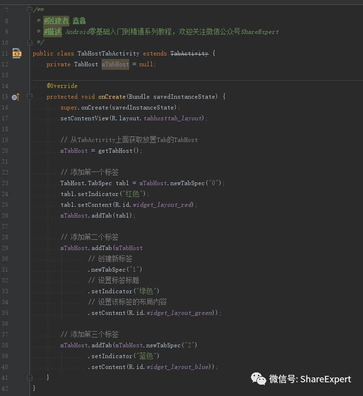This screenshot has height=396, width=363.
Task: Click line number 38 in the gutter
Action: (5, 345)
